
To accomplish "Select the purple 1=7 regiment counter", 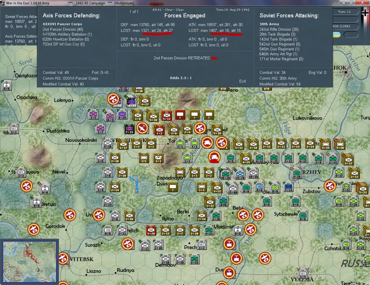I will [x=100, y=129].
